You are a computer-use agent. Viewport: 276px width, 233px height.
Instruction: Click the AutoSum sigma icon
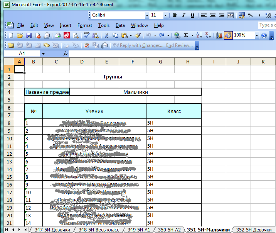tap(187, 35)
